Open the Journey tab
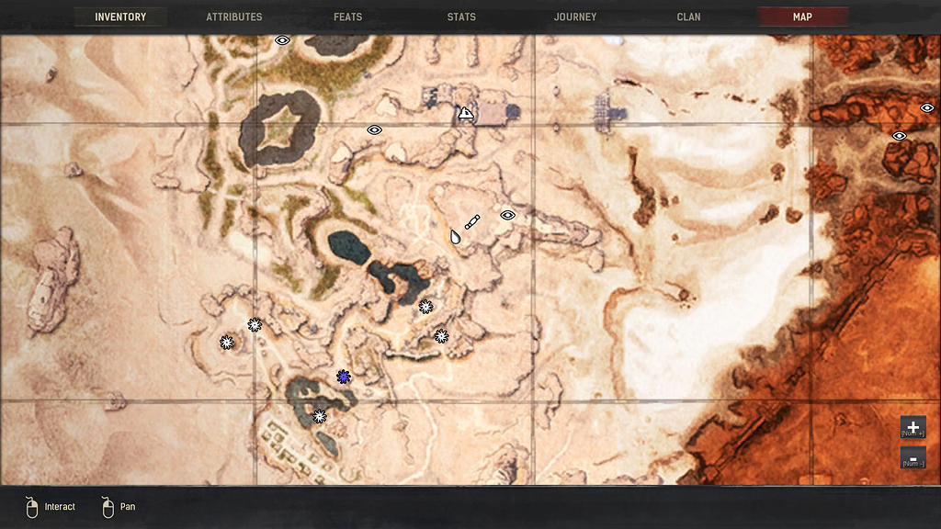 [574, 16]
